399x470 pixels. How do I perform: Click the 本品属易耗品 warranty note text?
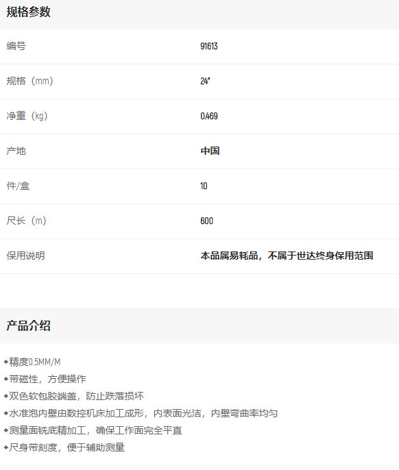[x=287, y=256]
